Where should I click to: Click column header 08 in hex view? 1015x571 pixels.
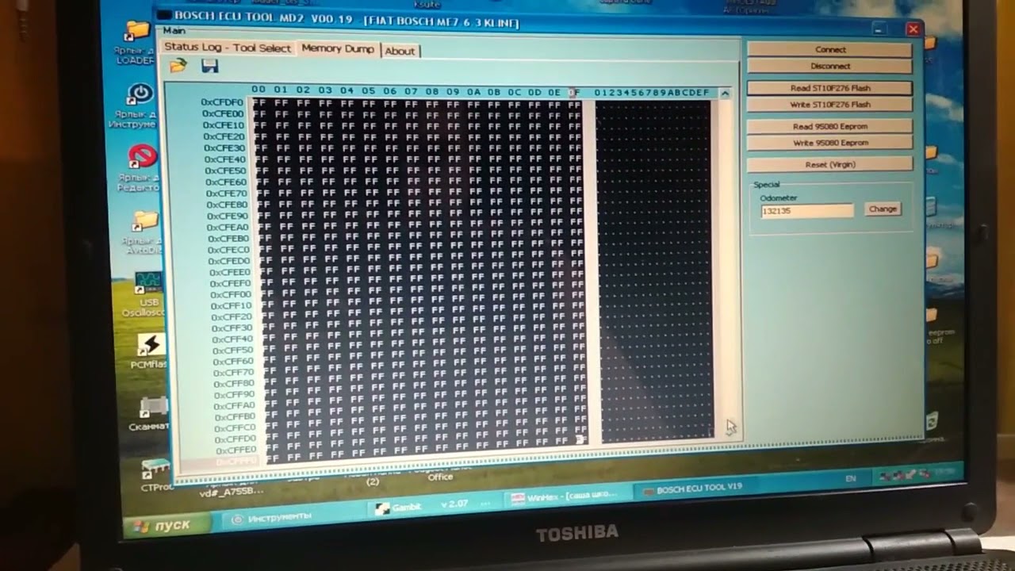click(432, 91)
